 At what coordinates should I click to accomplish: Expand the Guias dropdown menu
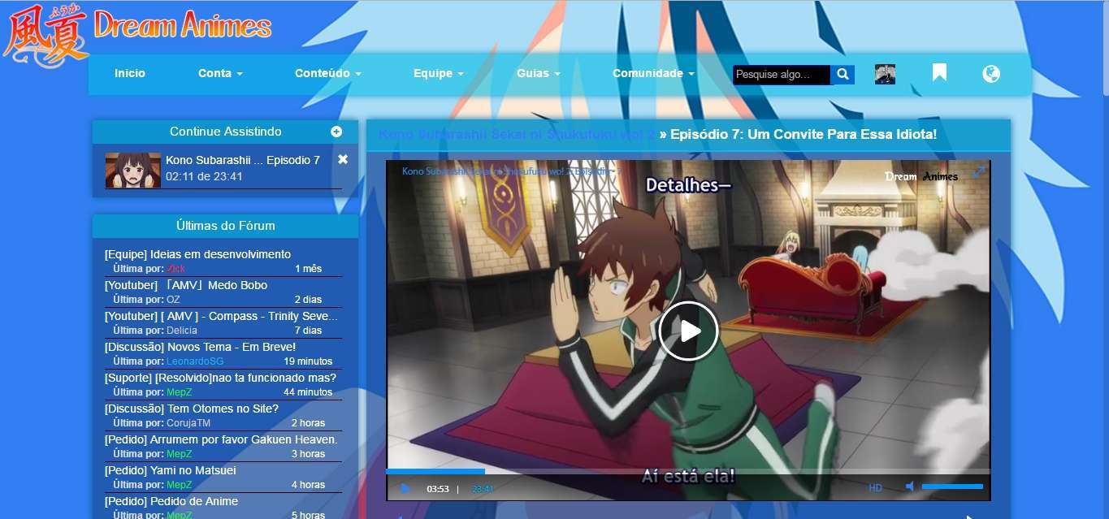[539, 73]
